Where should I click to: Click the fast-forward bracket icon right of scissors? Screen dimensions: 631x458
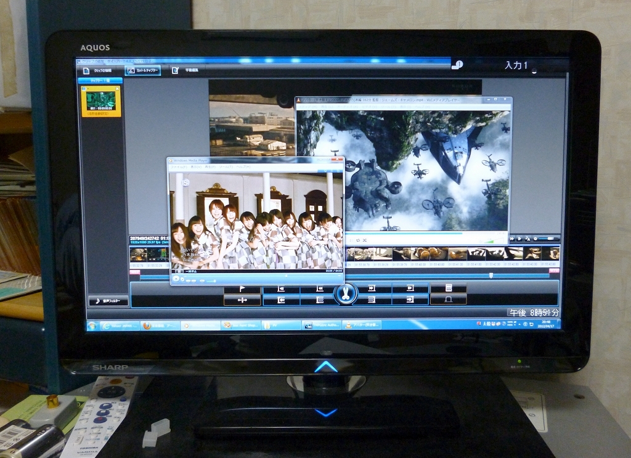372,288
